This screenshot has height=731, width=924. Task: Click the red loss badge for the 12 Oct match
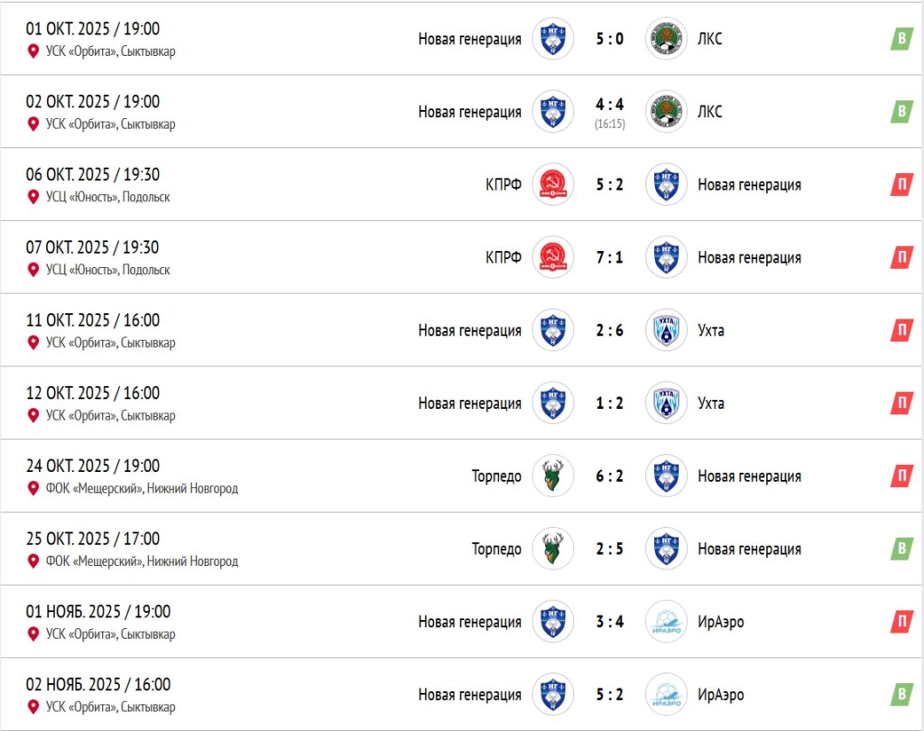tap(901, 403)
